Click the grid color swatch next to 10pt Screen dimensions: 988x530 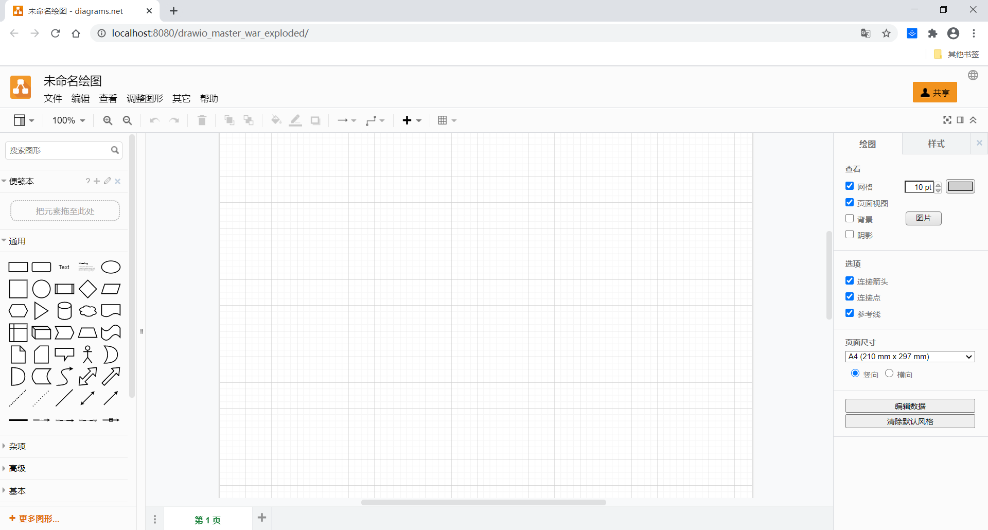click(960, 186)
